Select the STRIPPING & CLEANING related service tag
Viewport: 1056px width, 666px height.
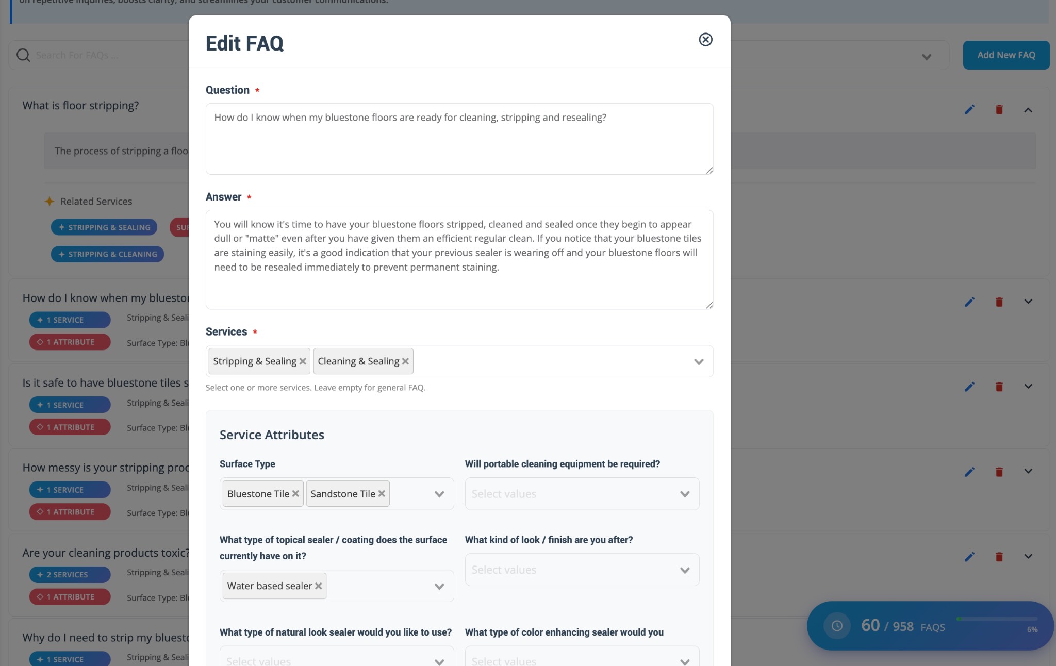107,254
